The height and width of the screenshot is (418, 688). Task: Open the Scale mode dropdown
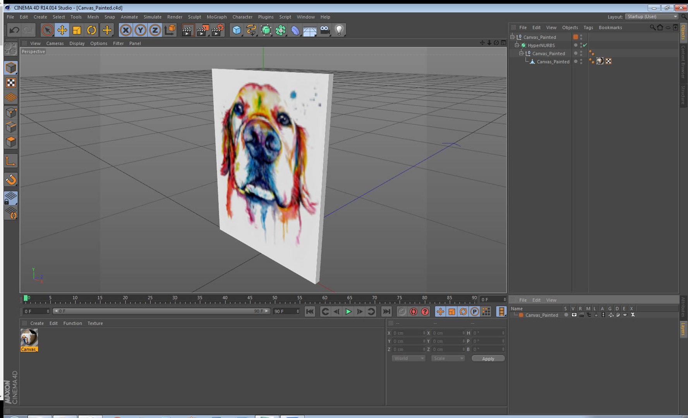[448, 358]
